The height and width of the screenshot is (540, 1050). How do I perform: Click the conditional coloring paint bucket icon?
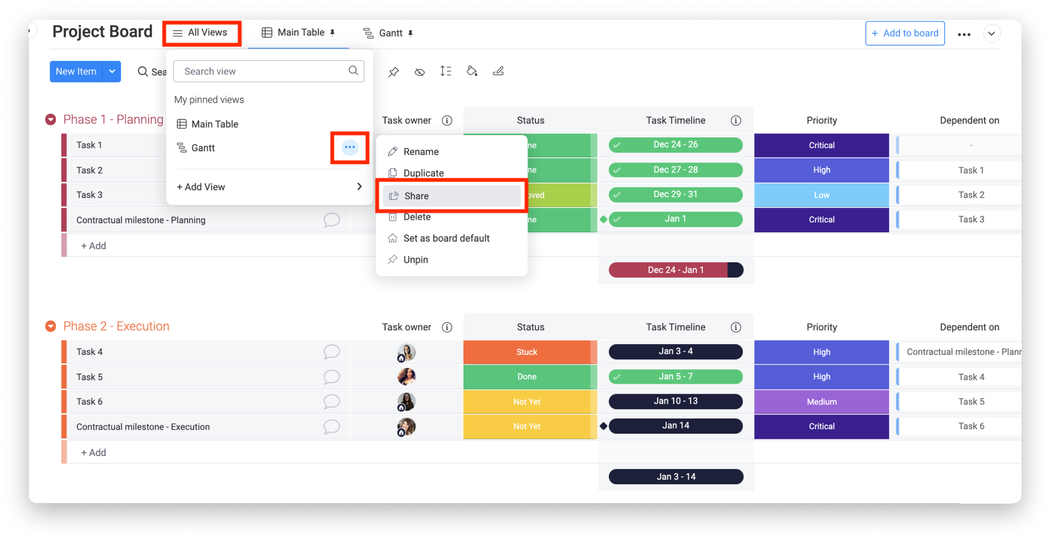472,71
